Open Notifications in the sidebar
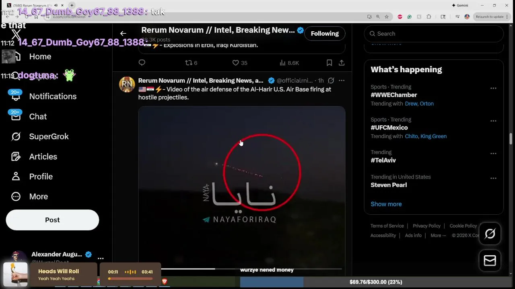 [53, 96]
